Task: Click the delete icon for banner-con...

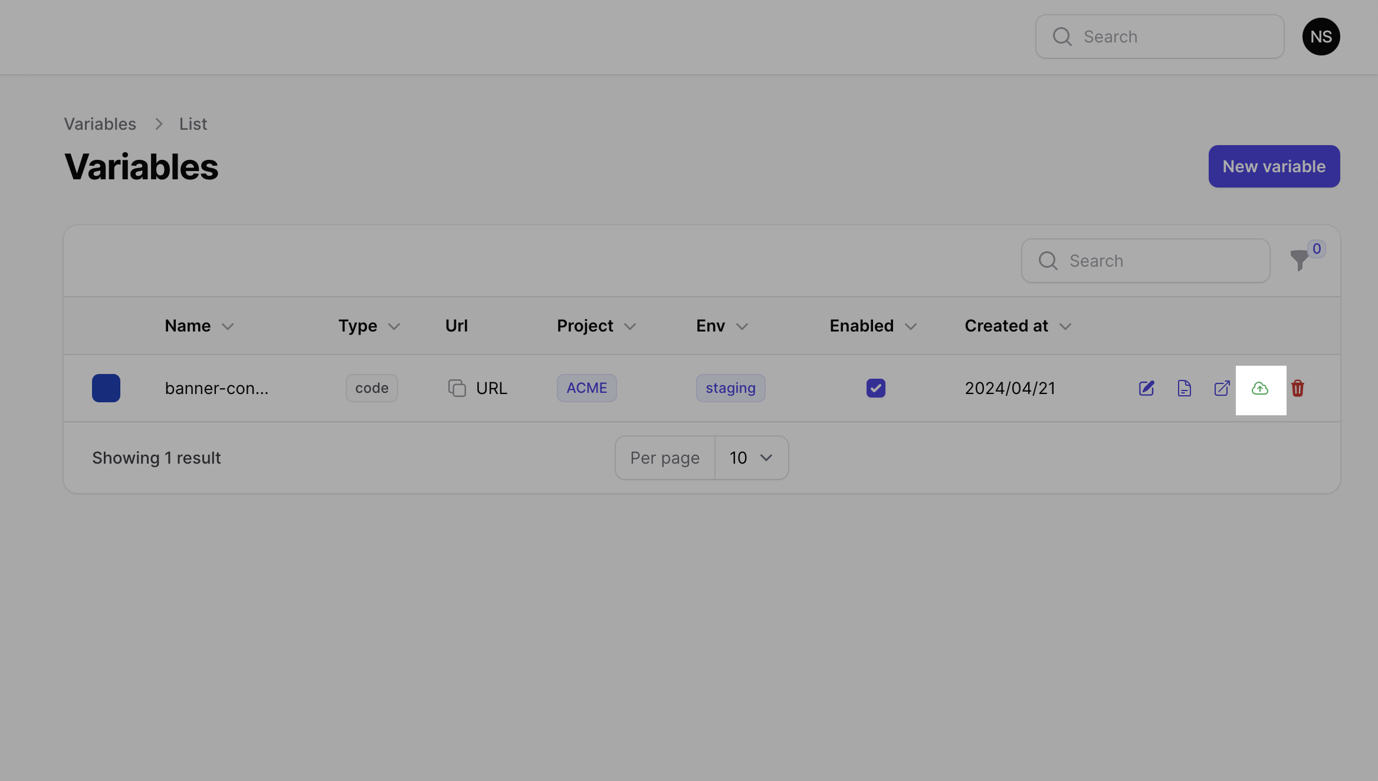Action: pos(1298,387)
